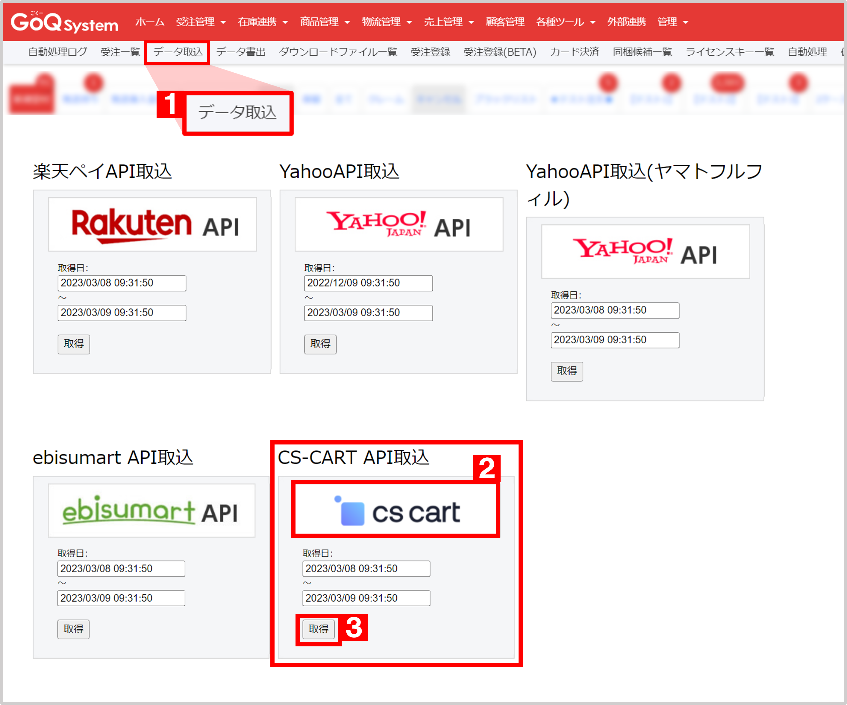Edit the ebisumart start date field
847x705 pixels.
121,569
